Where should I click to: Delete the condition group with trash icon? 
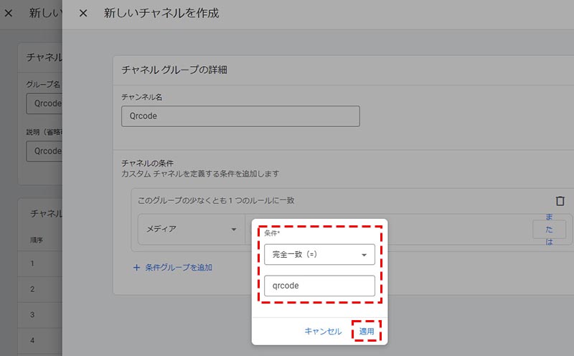560,202
